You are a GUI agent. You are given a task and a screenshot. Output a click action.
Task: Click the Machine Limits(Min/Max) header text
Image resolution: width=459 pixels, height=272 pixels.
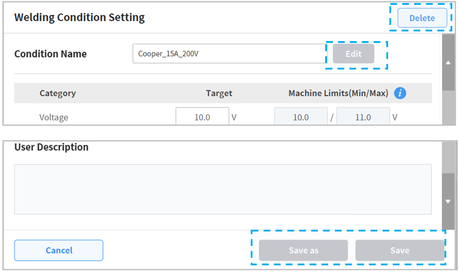pos(338,93)
